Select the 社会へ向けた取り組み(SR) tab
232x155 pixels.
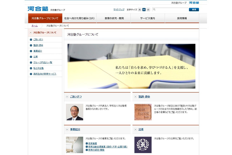pos(79,18)
